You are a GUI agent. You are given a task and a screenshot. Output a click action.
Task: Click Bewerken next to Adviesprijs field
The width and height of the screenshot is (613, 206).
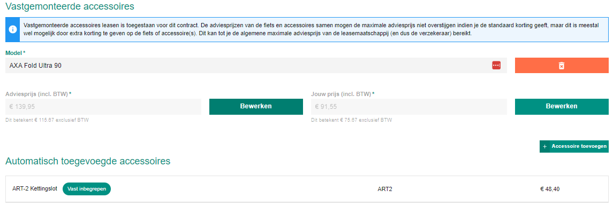[256, 106]
